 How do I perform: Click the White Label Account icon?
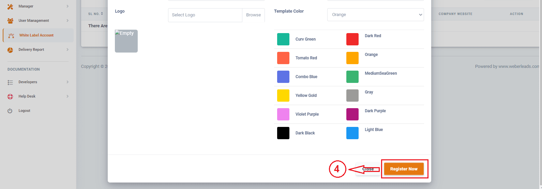[11, 35]
